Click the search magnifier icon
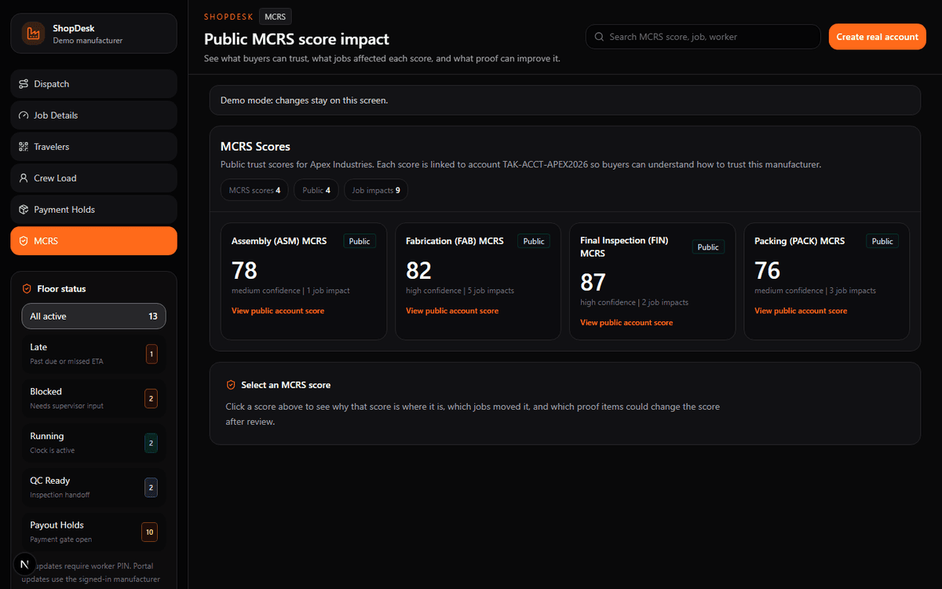Screen dimensions: 942x589 [599, 37]
